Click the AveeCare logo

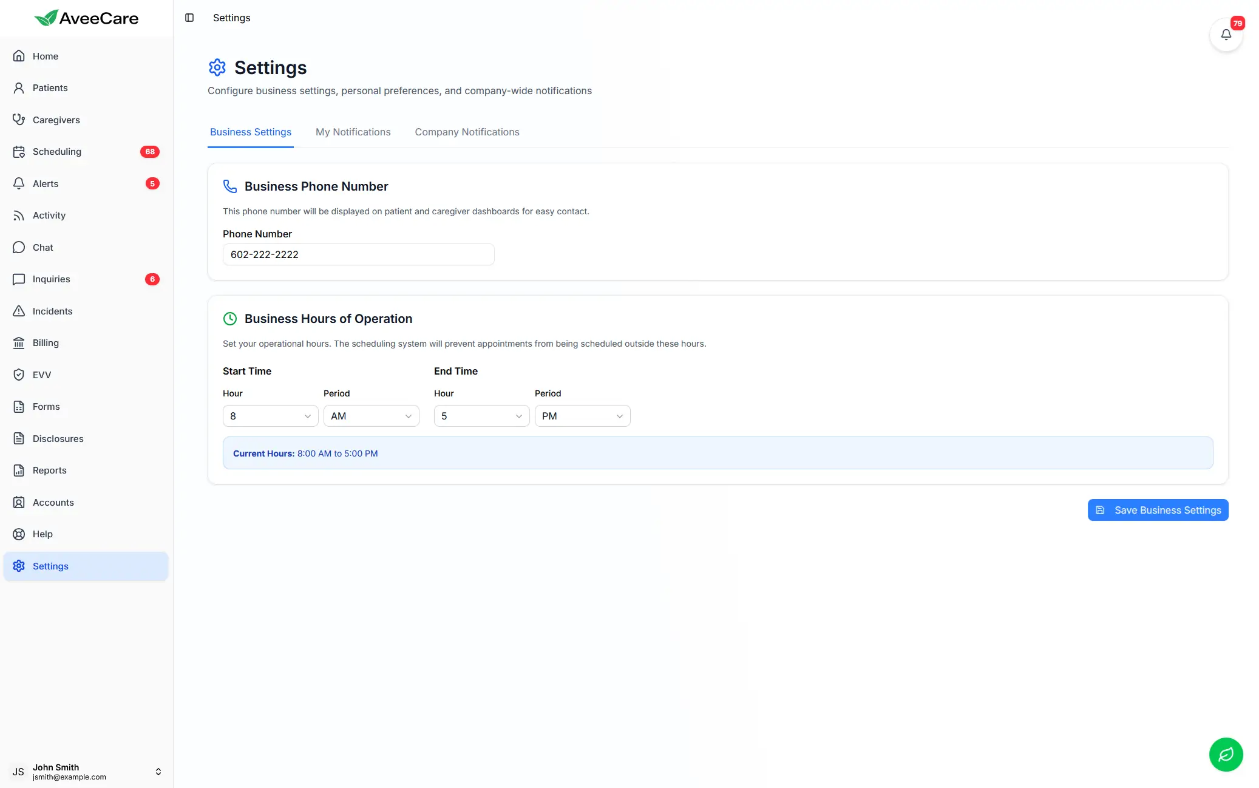pos(86,18)
